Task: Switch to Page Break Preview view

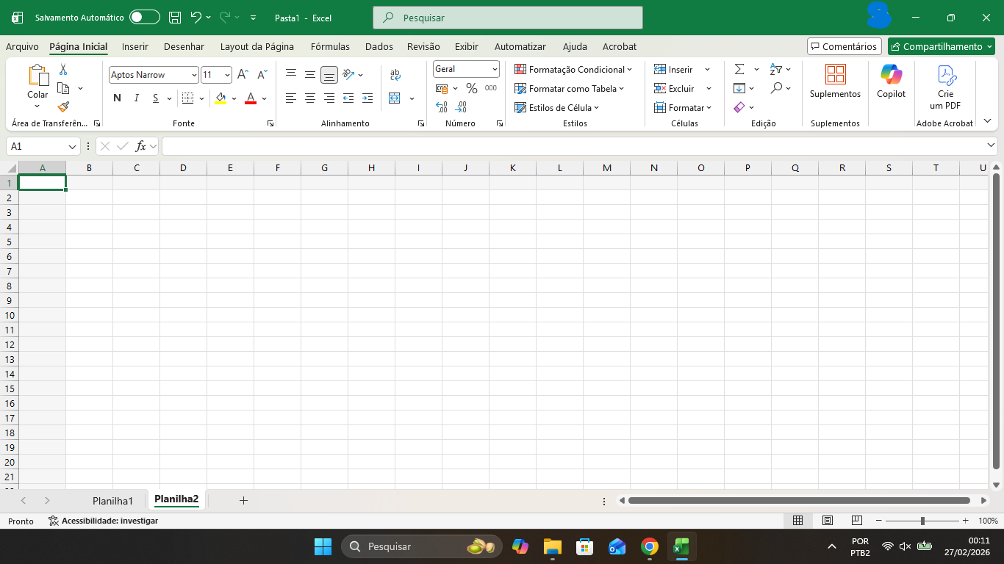Action: [x=856, y=521]
